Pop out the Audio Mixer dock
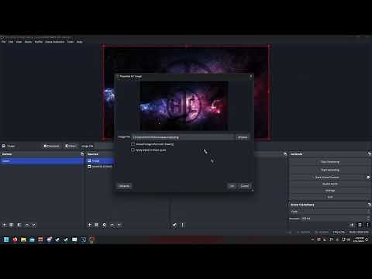The height and width of the screenshot is (279, 372). click(x=285, y=154)
